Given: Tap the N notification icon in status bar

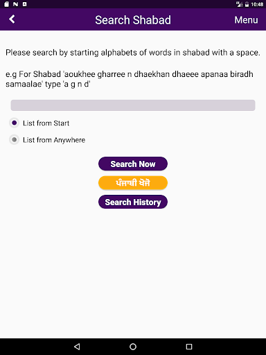Looking at the screenshot, I should click(x=15, y=4).
